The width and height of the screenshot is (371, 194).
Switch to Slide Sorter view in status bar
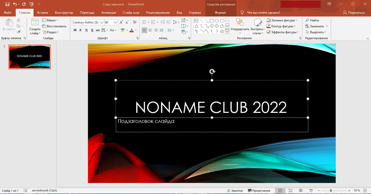coord(290,191)
